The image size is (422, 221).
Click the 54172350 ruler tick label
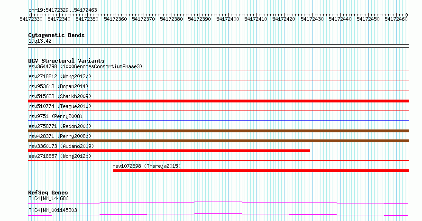tap(87, 19)
